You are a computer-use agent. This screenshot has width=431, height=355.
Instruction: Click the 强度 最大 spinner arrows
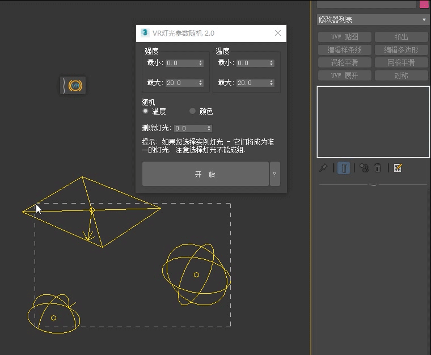click(200, 83)
